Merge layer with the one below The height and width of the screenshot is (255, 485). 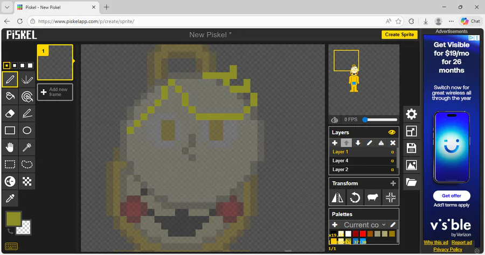click(381, 143)
